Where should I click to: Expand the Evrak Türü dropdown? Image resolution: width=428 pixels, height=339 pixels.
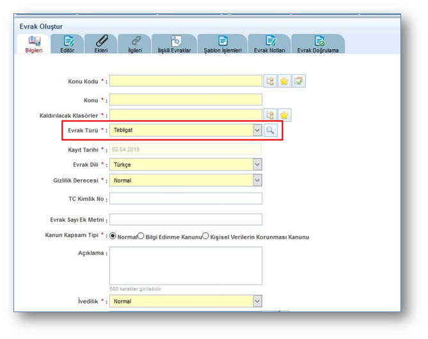[257, 130]
